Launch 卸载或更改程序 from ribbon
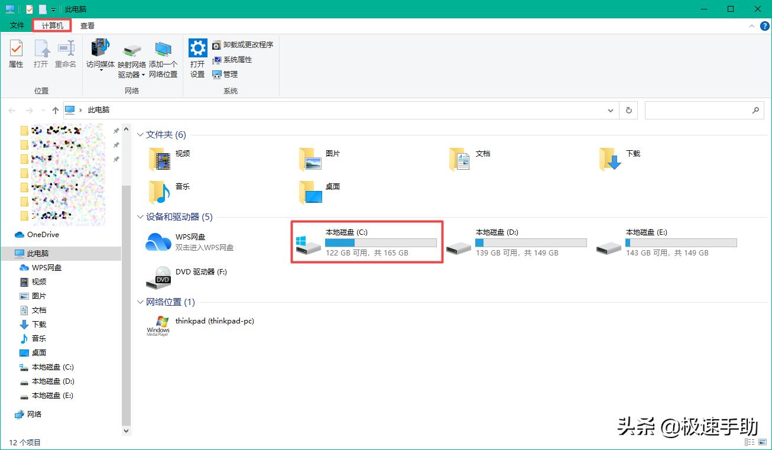772x450 pixels. click(242, 44)
